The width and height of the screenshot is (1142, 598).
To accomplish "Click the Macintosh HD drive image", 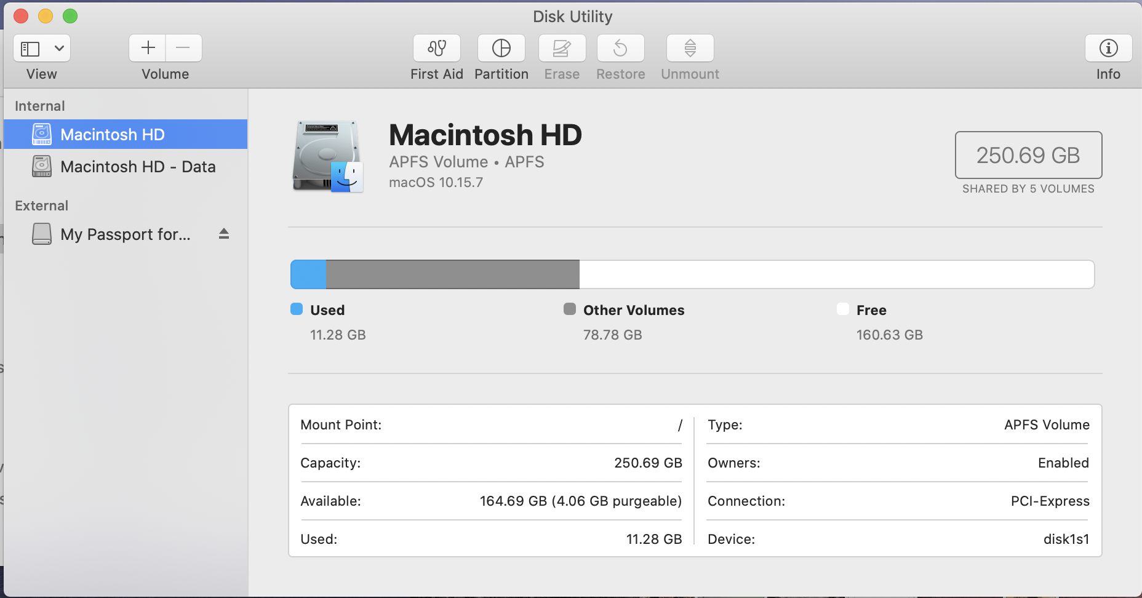I will (327, 156).
